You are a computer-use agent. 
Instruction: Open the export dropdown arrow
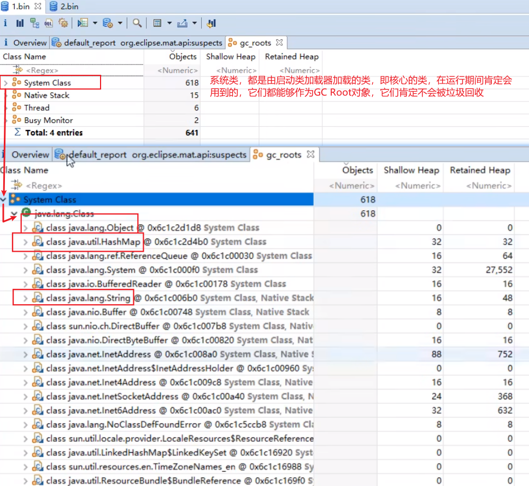[194, 23]
